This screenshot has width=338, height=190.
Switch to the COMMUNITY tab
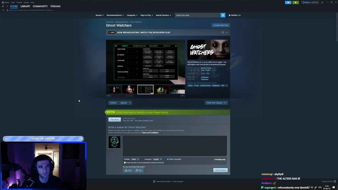(x=40, y=6)
